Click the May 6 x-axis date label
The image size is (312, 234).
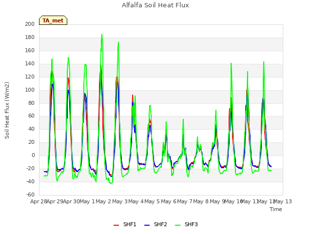(x=169, y=201)
